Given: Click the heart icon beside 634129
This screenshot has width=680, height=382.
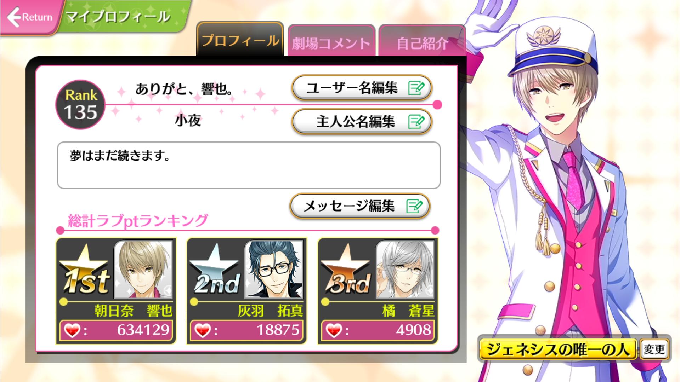Looking at the screenshot, I should (72, 331).
